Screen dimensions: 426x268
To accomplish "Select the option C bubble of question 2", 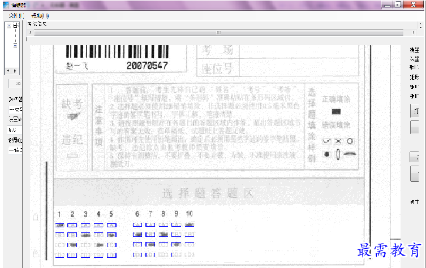I will pyautogui.click(x=72, y=245).
